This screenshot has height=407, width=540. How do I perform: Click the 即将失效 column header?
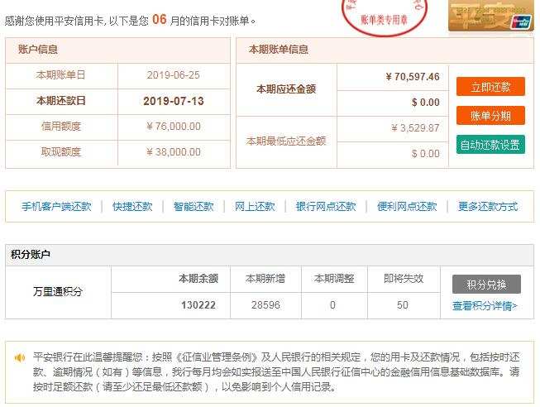(404, 279)
